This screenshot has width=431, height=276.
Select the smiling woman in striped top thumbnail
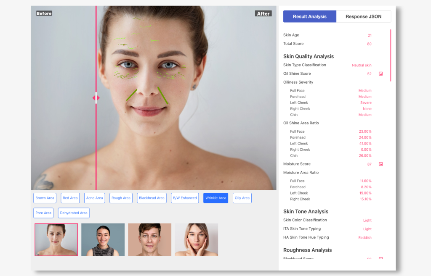point(103,239)
